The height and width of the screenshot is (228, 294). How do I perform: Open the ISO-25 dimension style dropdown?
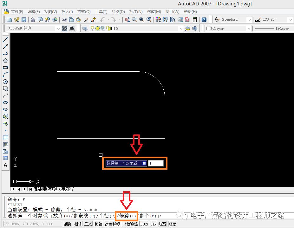(291, 19)
